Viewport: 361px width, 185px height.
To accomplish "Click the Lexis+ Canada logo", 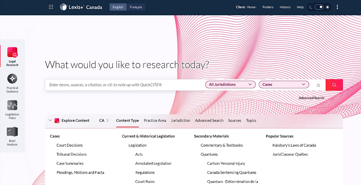I will tap(81, 7).
